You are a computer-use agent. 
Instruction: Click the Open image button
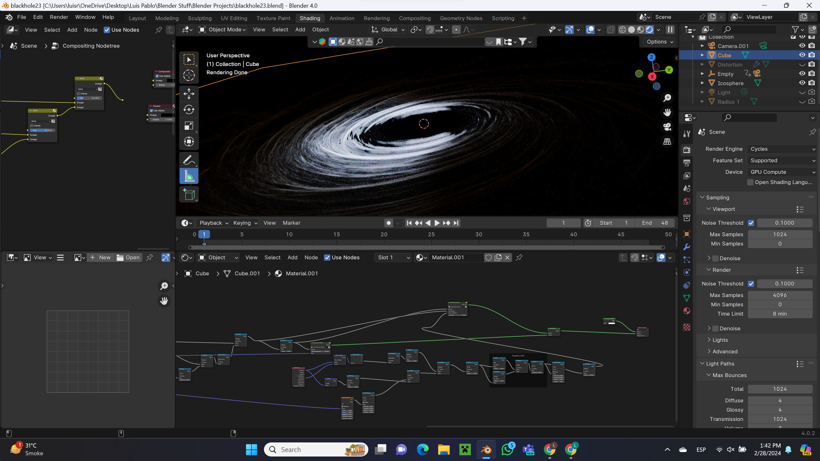pyautogui.click(x=128, y=257)
